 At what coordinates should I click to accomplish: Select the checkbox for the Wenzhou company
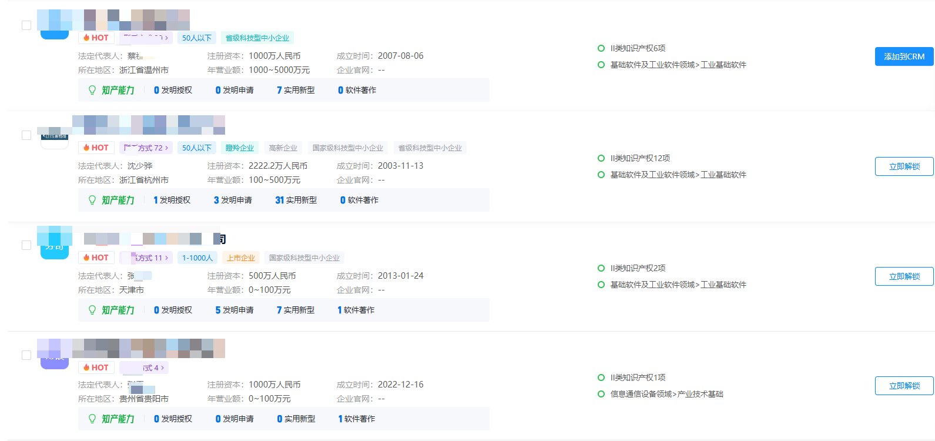click(x=26, y=25)
